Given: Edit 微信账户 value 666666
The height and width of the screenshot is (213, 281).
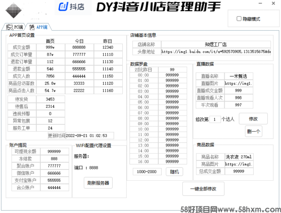Looking at the screenshot, I should (x=55, y=173).
